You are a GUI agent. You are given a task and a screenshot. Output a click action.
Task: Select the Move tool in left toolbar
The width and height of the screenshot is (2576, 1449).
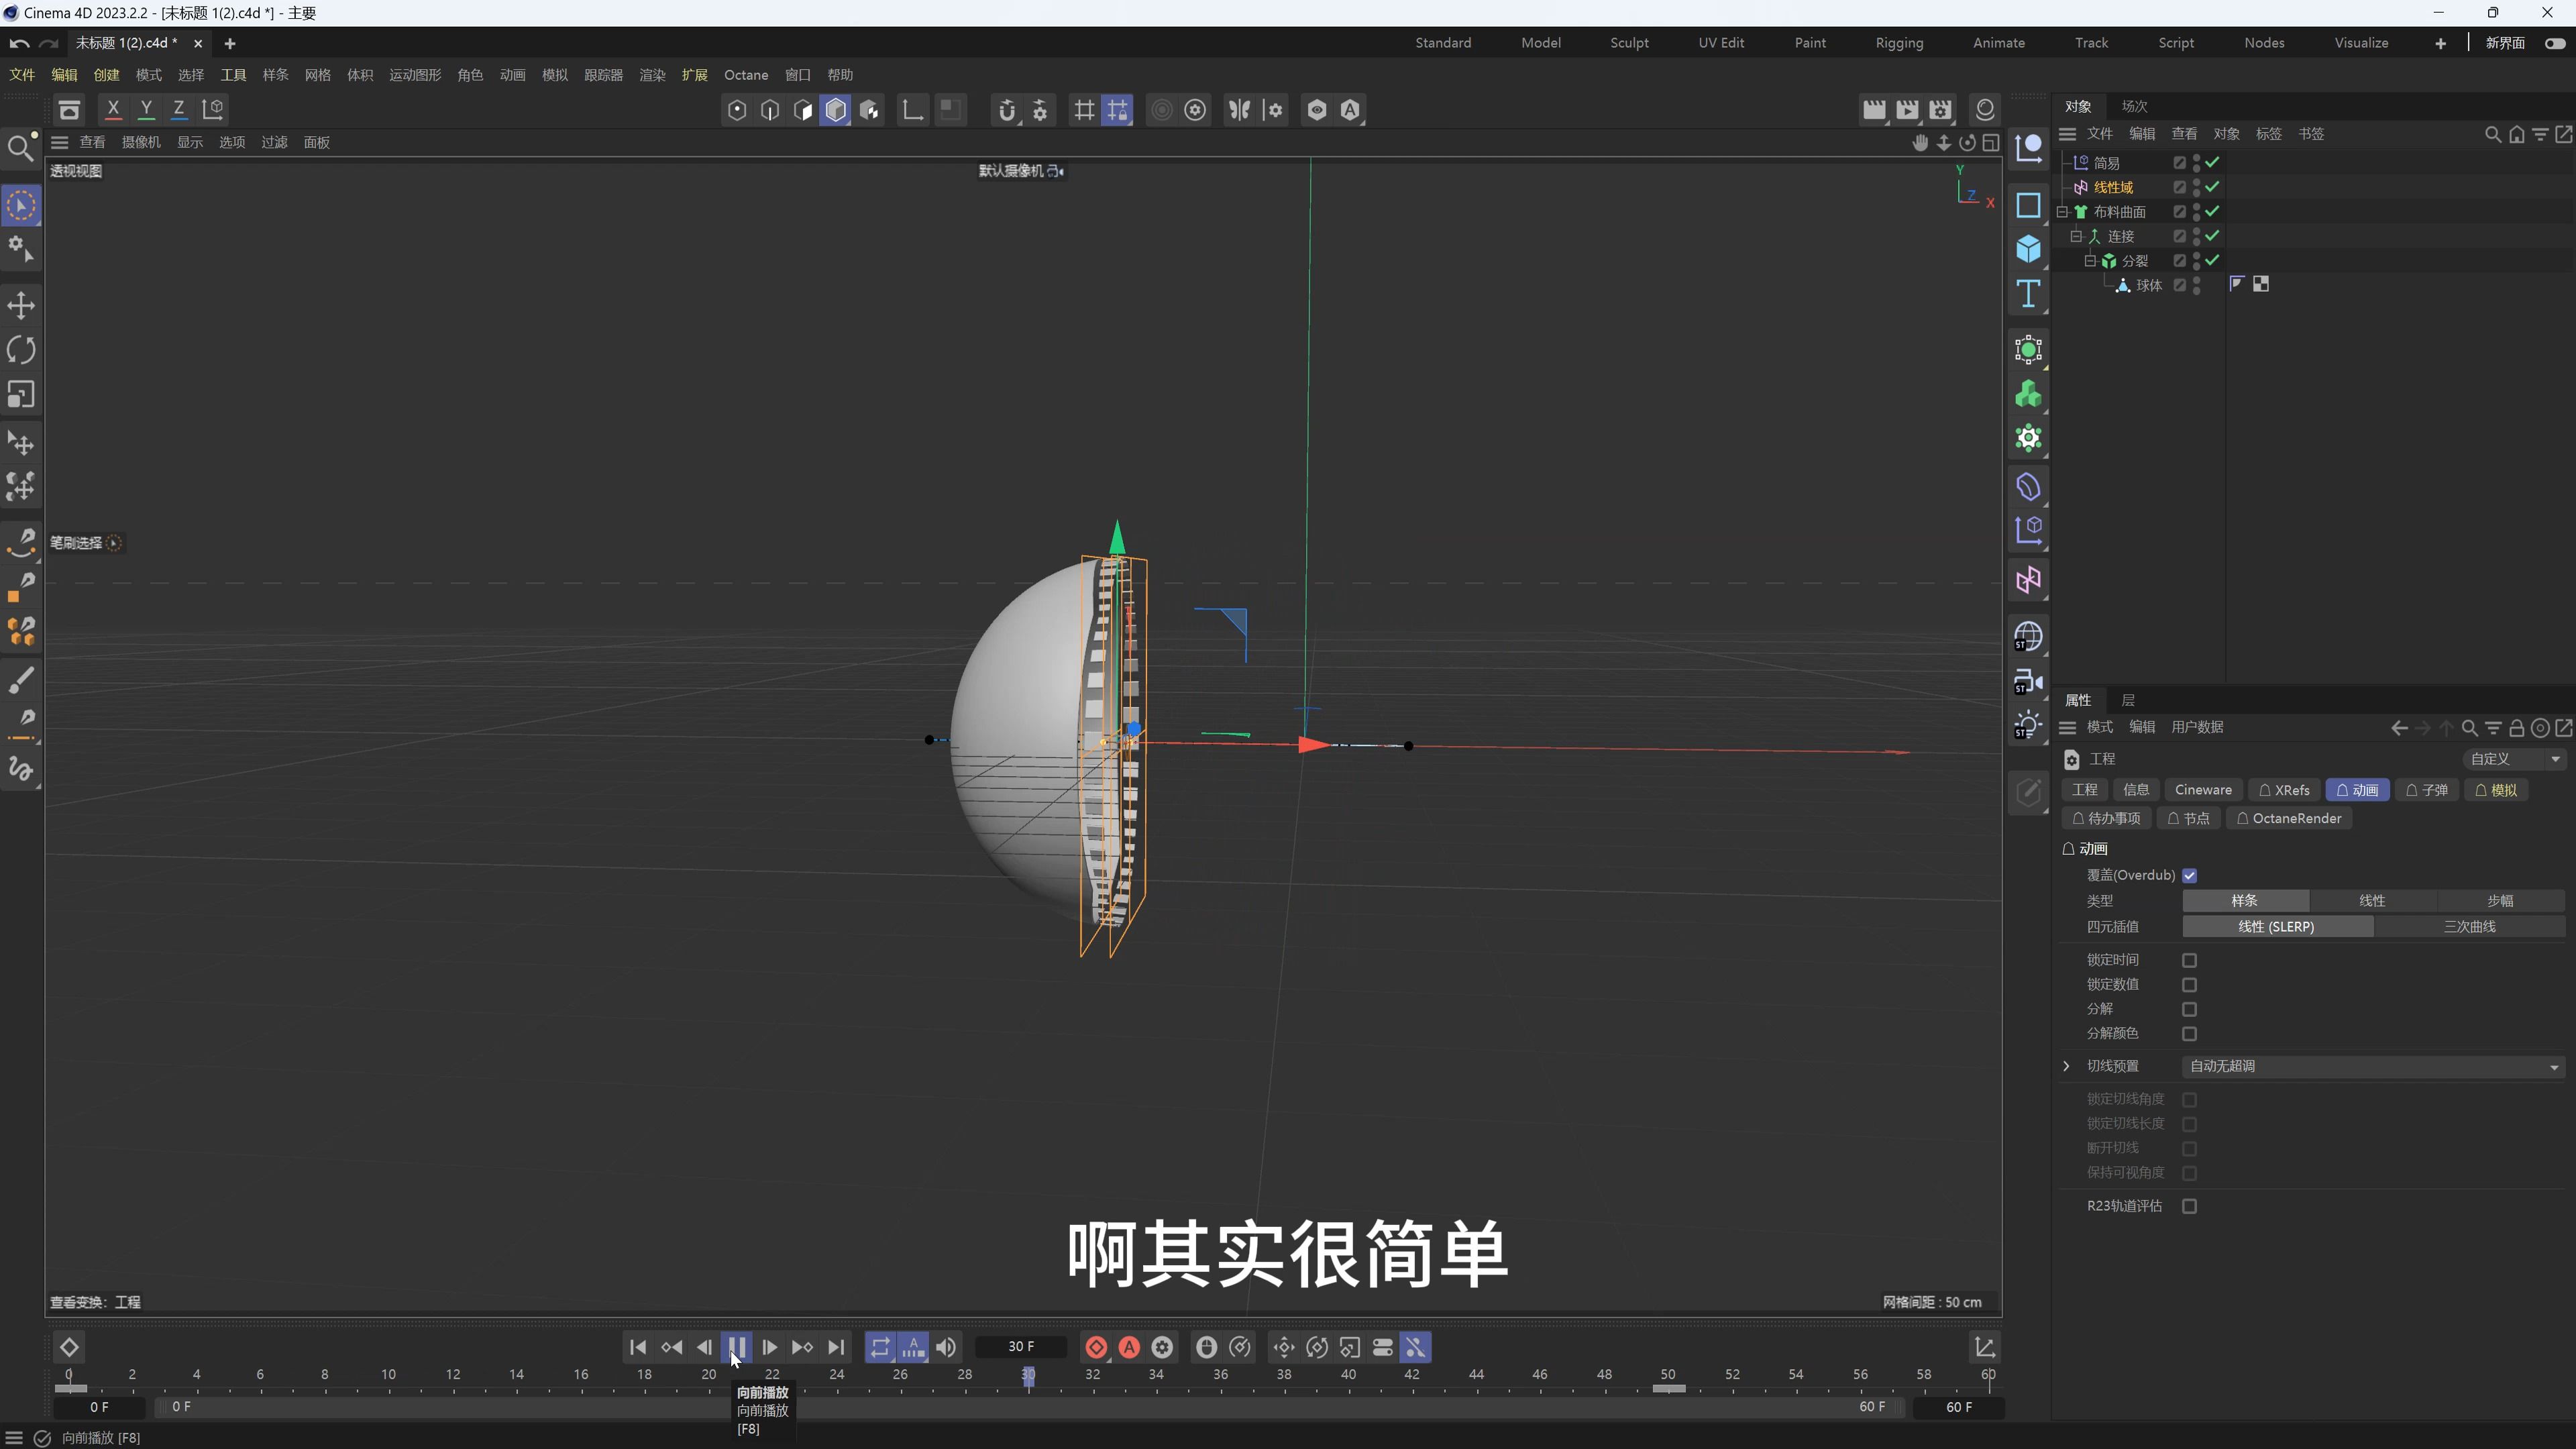click(x=21, y=305)
